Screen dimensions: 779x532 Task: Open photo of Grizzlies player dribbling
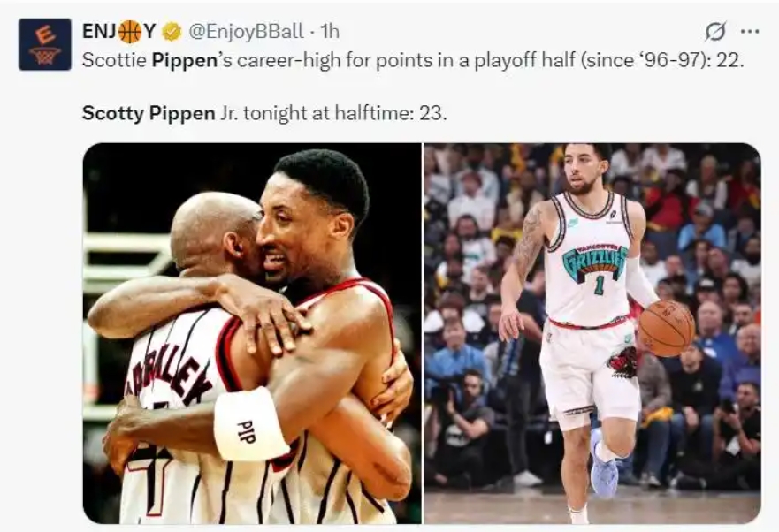(x=592, y=333)
